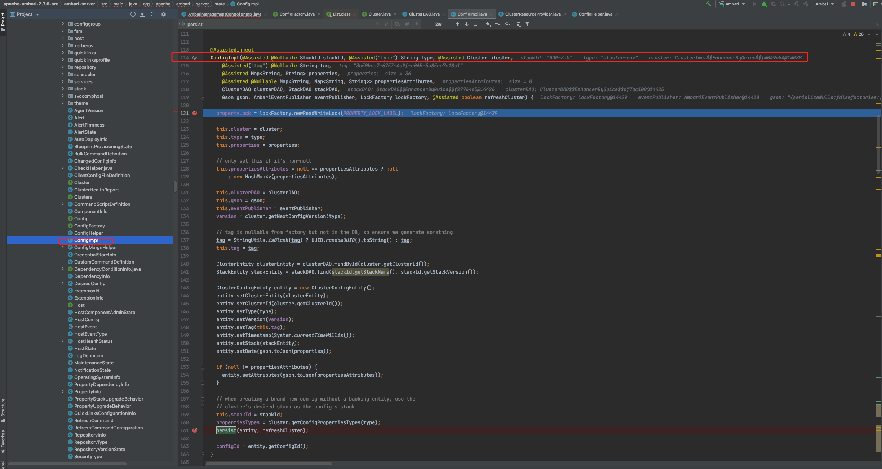Run the ambari configuration with the play icon

tap(755, 4)
